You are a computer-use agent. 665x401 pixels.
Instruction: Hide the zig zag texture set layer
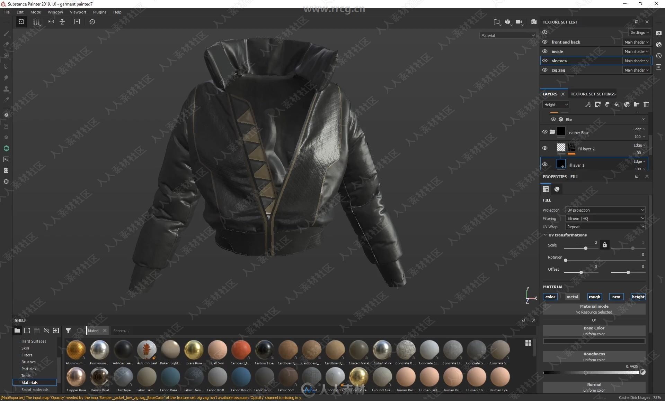(x=544, y=70)
